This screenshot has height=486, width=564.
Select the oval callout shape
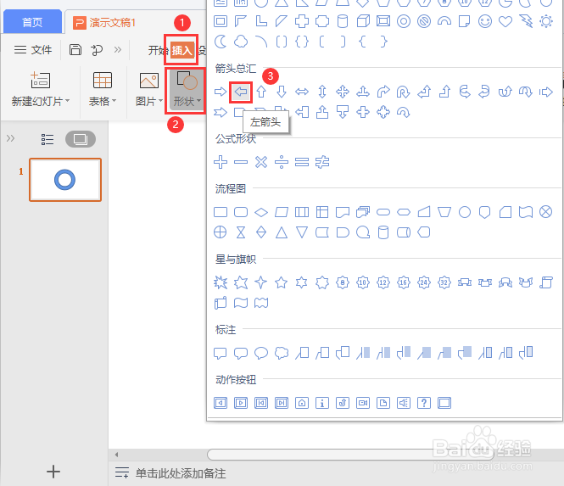point(261,353)
